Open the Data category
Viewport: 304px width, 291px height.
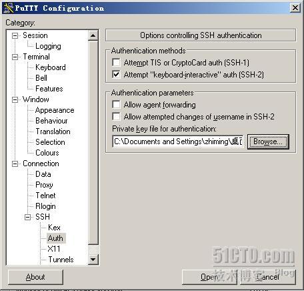point(43,174)
